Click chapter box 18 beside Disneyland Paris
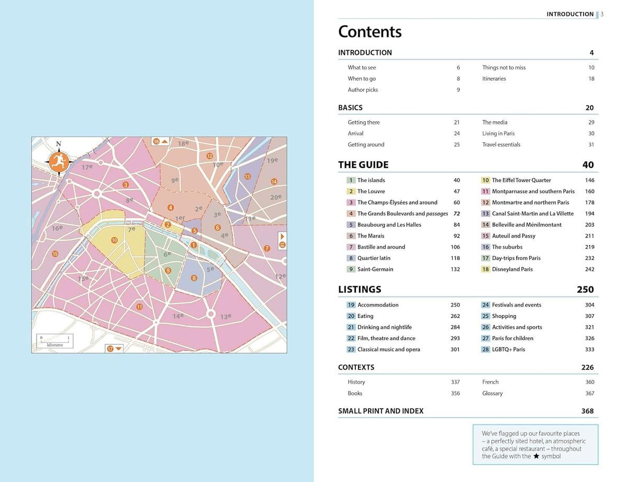Screen dimensions: 628x482 point(486,269)
